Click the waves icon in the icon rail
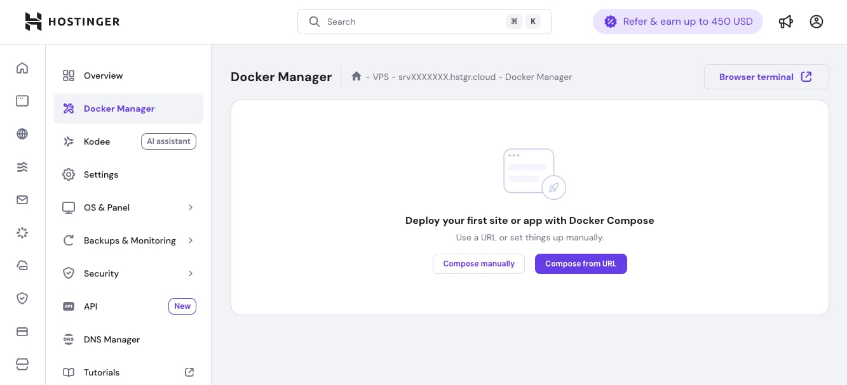The width and height of the screenshot is (847, 385). [x=22, y=167]
